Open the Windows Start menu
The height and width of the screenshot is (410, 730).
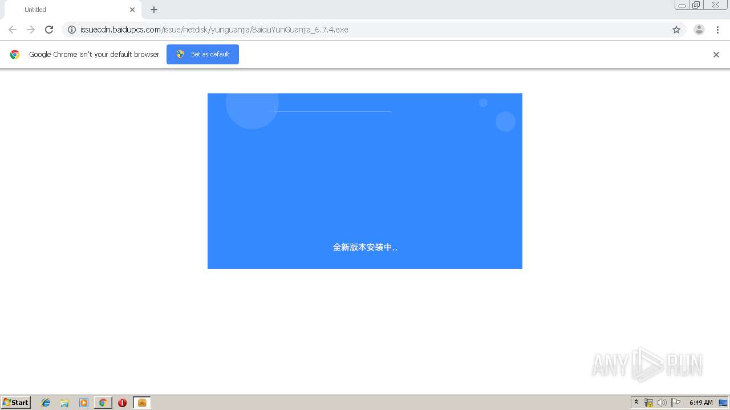pos(16,403)
